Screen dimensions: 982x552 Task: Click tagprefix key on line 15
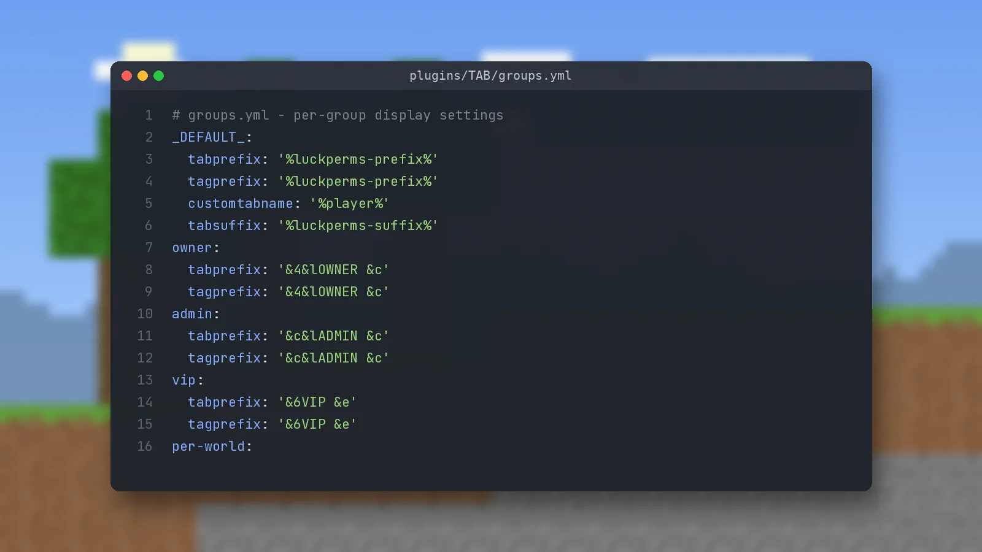tap(225, 424)
